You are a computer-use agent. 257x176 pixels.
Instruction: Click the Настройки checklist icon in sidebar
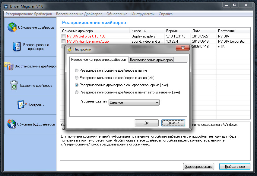click(22, 105)
